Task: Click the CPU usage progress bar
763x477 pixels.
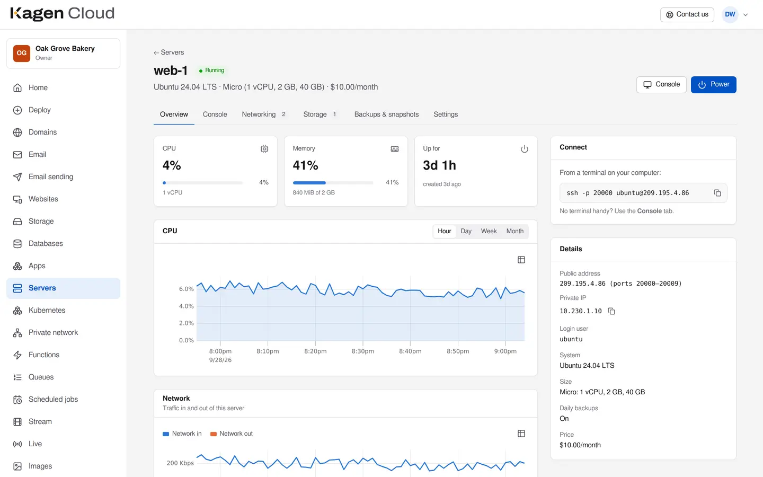Action: (203, 183)
